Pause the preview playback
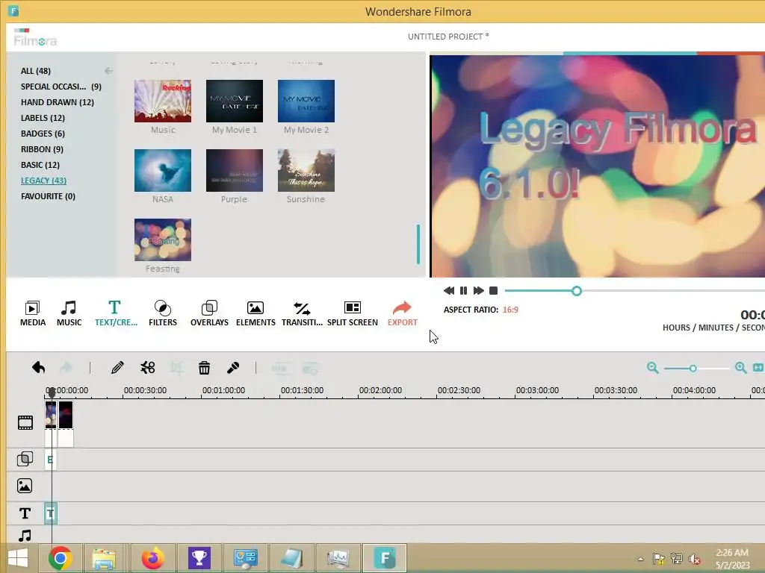Image resolution: width=765 pixels, height=573 pixels. click(463, 291)
